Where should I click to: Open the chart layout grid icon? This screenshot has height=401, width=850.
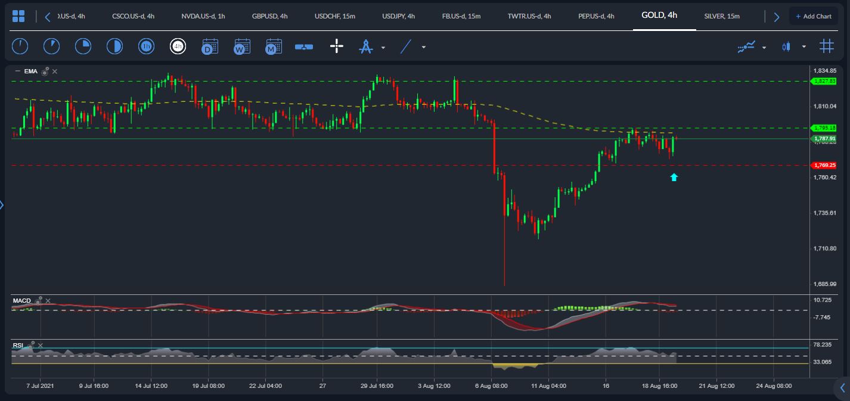coord(826,46)
